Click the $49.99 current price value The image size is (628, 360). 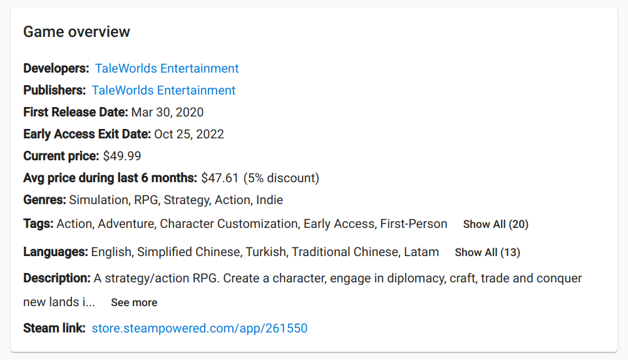pyautogui.click(x=122, y=156)
